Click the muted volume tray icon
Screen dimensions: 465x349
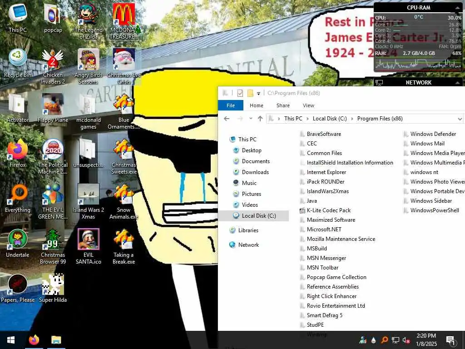coord(406,340)
